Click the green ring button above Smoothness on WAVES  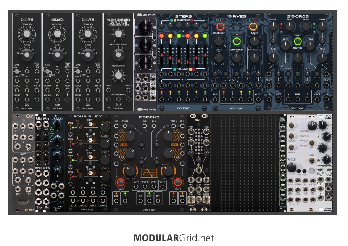(237, 41)
